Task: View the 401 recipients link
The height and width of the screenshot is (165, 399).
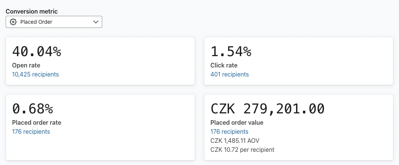Action: pyautogui.click(x=230, y=74)
